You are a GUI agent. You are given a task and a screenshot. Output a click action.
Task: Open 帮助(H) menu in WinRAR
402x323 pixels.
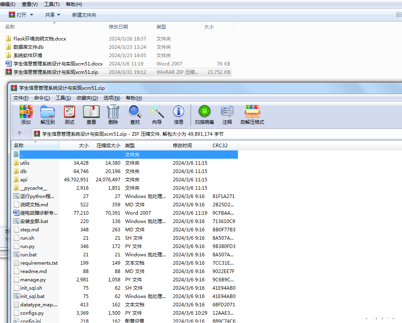134,98
